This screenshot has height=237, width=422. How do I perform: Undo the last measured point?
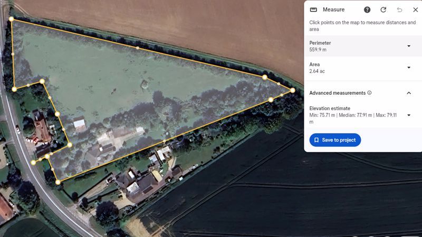pyautogui.click(x=399, y=9)
